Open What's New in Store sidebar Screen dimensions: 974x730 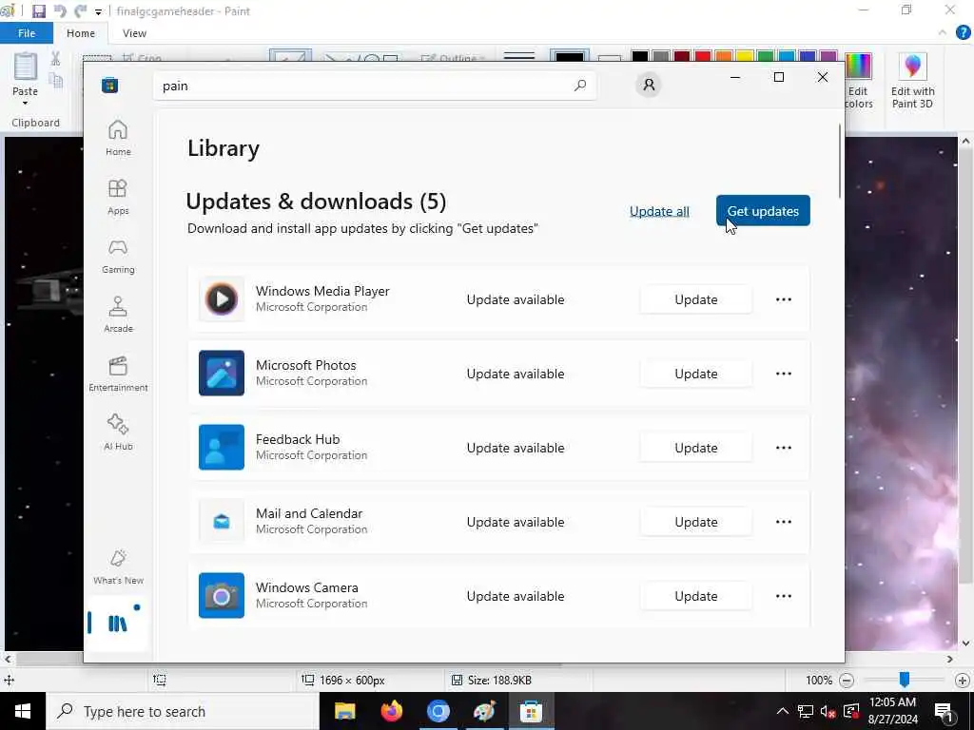[118, 567]
